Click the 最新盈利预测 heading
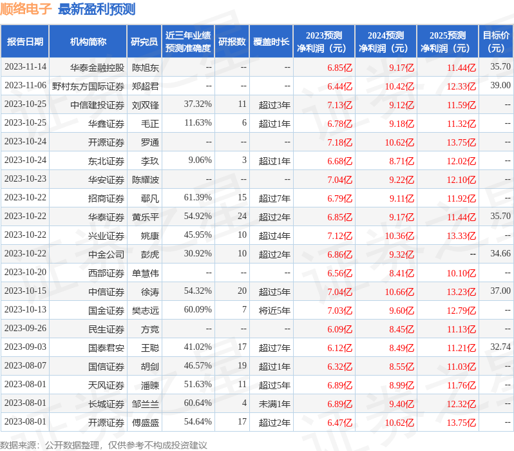 97,9
